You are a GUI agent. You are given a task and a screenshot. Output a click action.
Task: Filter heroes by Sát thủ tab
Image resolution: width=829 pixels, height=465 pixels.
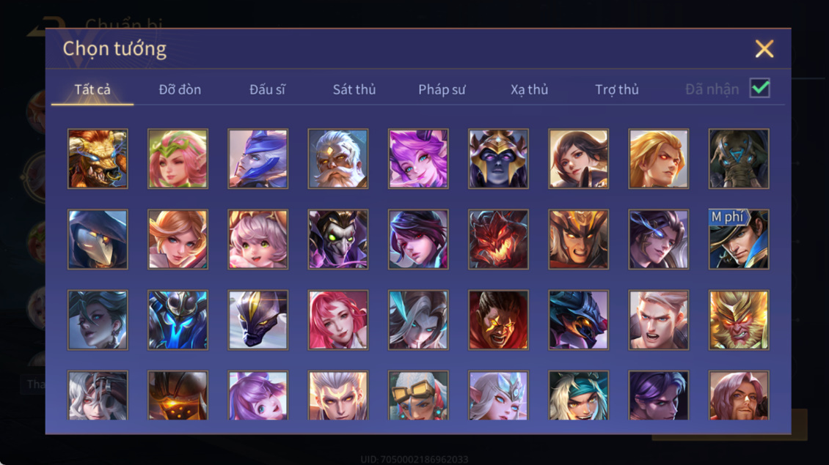(x=354, y=90)
